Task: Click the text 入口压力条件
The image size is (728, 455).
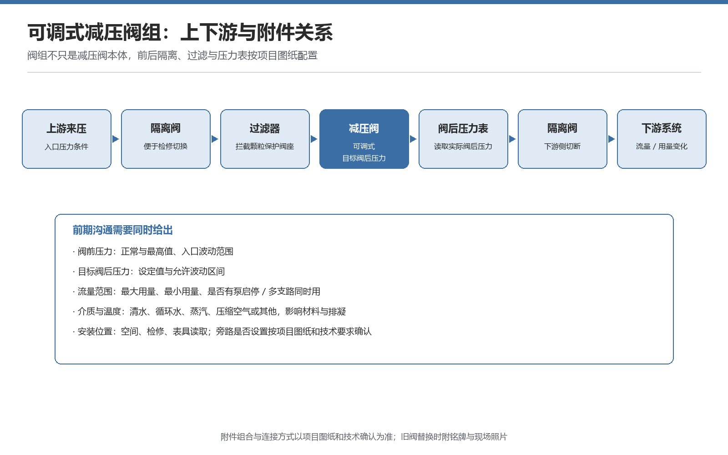Action: pos(66,147)
